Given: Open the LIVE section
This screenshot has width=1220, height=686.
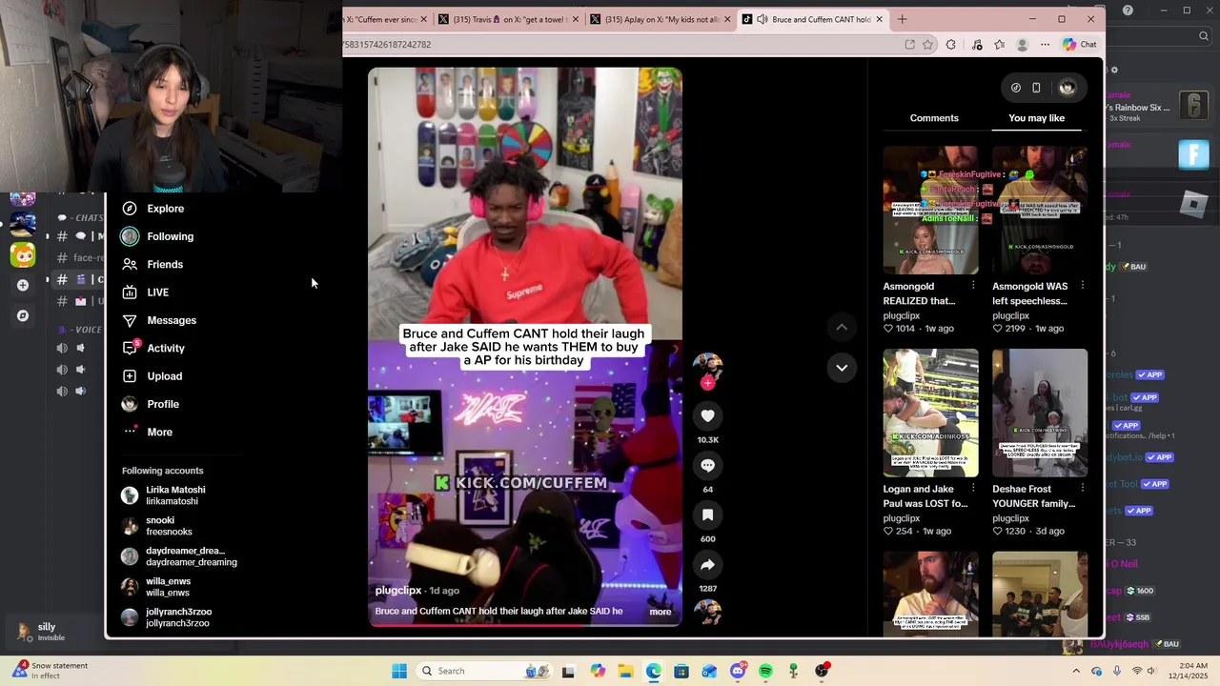Looking at the screenshot, I should [x=145, y=293].
